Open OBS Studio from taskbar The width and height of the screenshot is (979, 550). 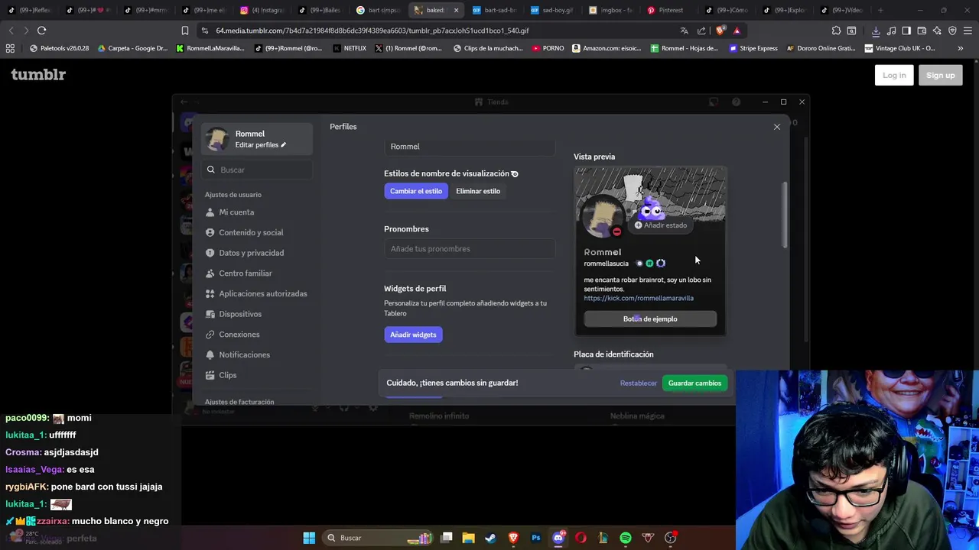[671, 538]
